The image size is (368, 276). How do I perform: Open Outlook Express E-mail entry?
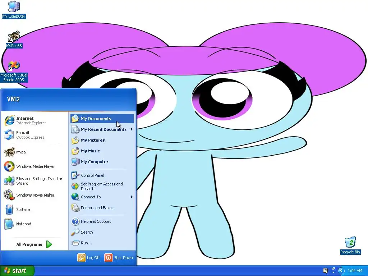[35, 135]
